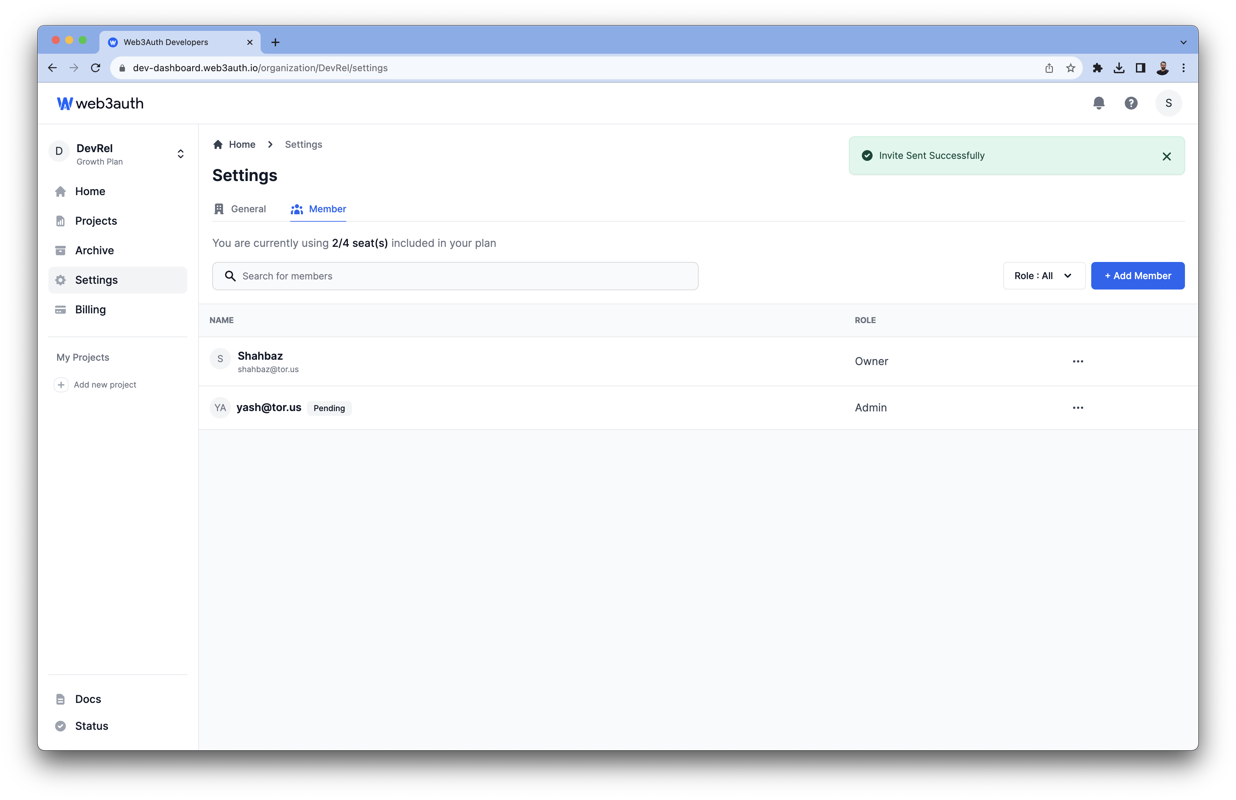Viewport: 1236px width, 800px height.
Task: Select the Member tab
Action: [x=318, y=209]
